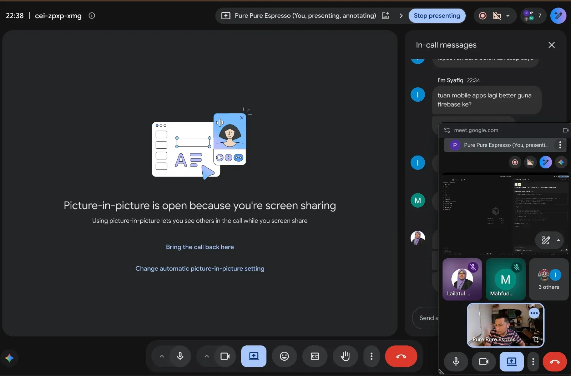Open three-dot menu in PiP bottom bar
571x376 pixels.
(533, 362)
